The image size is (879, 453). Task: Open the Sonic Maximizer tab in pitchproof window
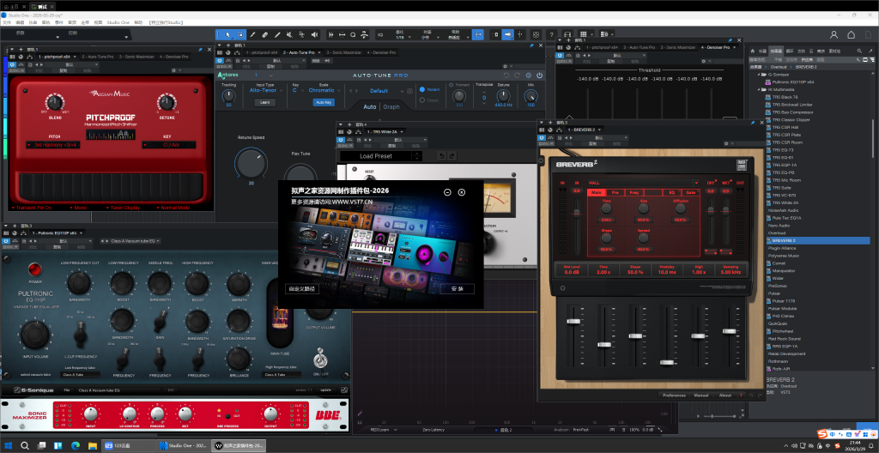(x=137, y=55)
